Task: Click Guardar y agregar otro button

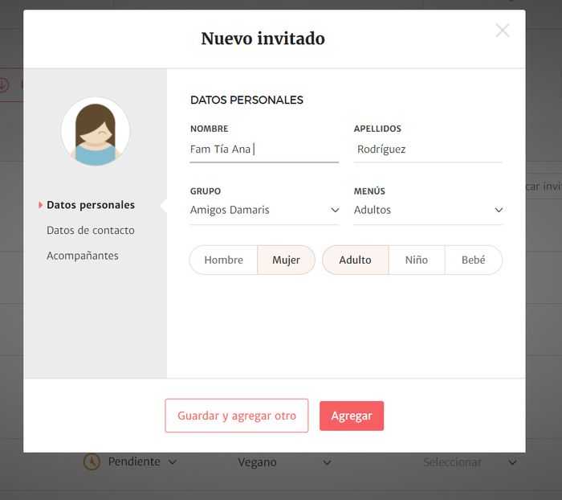Action: pyautogui.click(x=237, y=416)
